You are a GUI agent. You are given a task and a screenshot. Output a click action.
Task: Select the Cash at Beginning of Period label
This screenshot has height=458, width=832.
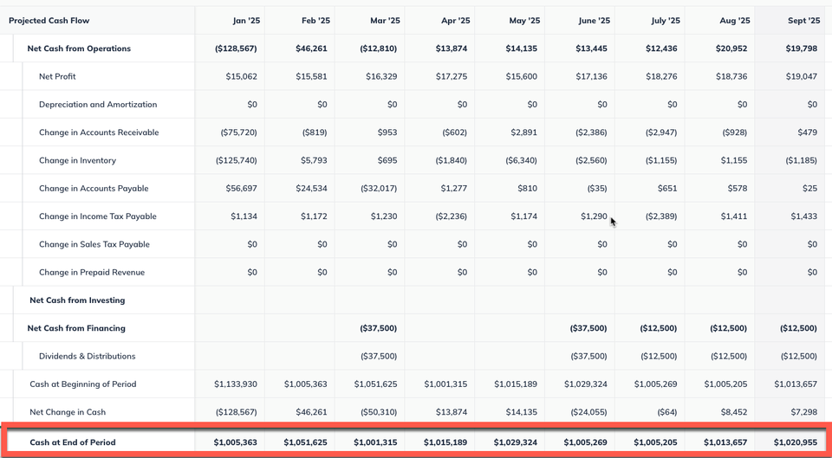point(83,384)
